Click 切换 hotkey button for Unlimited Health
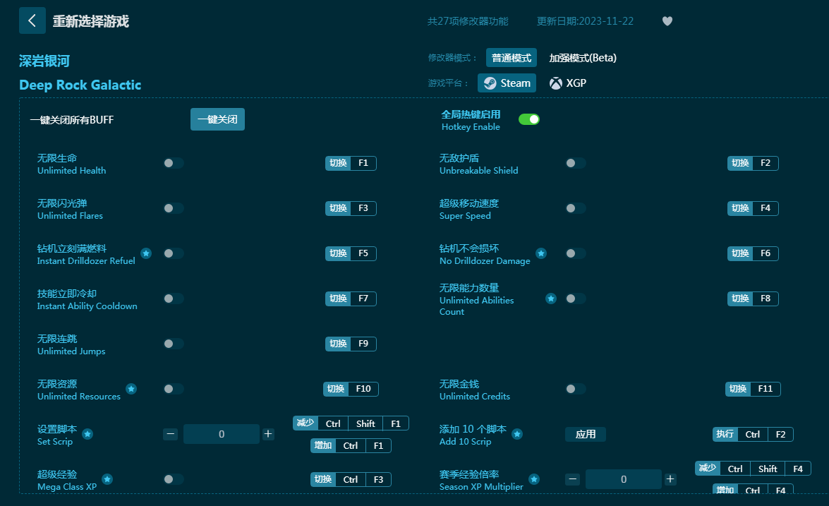829x506 pixels. 339,163
